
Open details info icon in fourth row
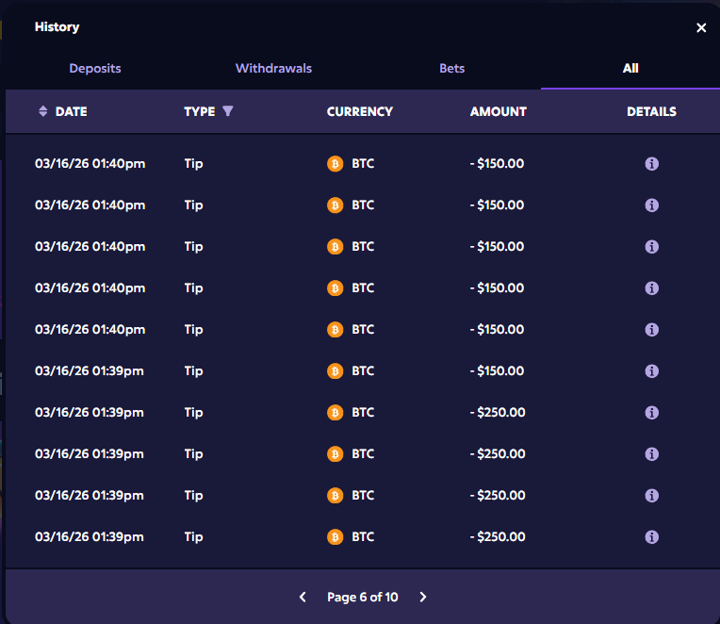651,288
